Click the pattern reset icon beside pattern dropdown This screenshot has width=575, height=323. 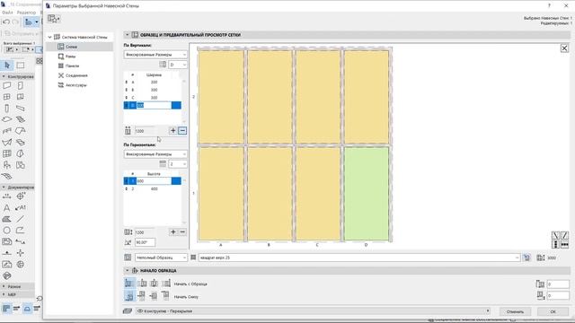pos(527,258)
